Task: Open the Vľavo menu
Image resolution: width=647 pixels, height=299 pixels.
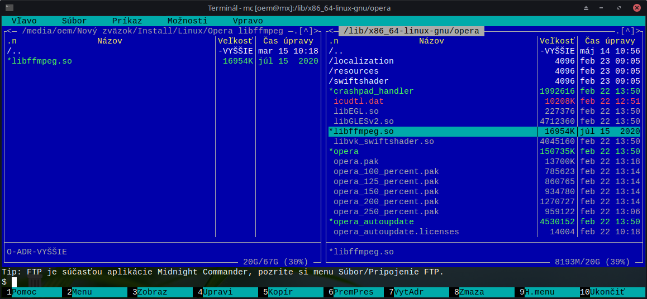Action: (24, 21)
